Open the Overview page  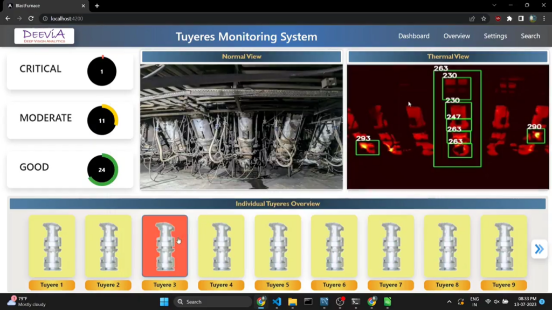457,36
